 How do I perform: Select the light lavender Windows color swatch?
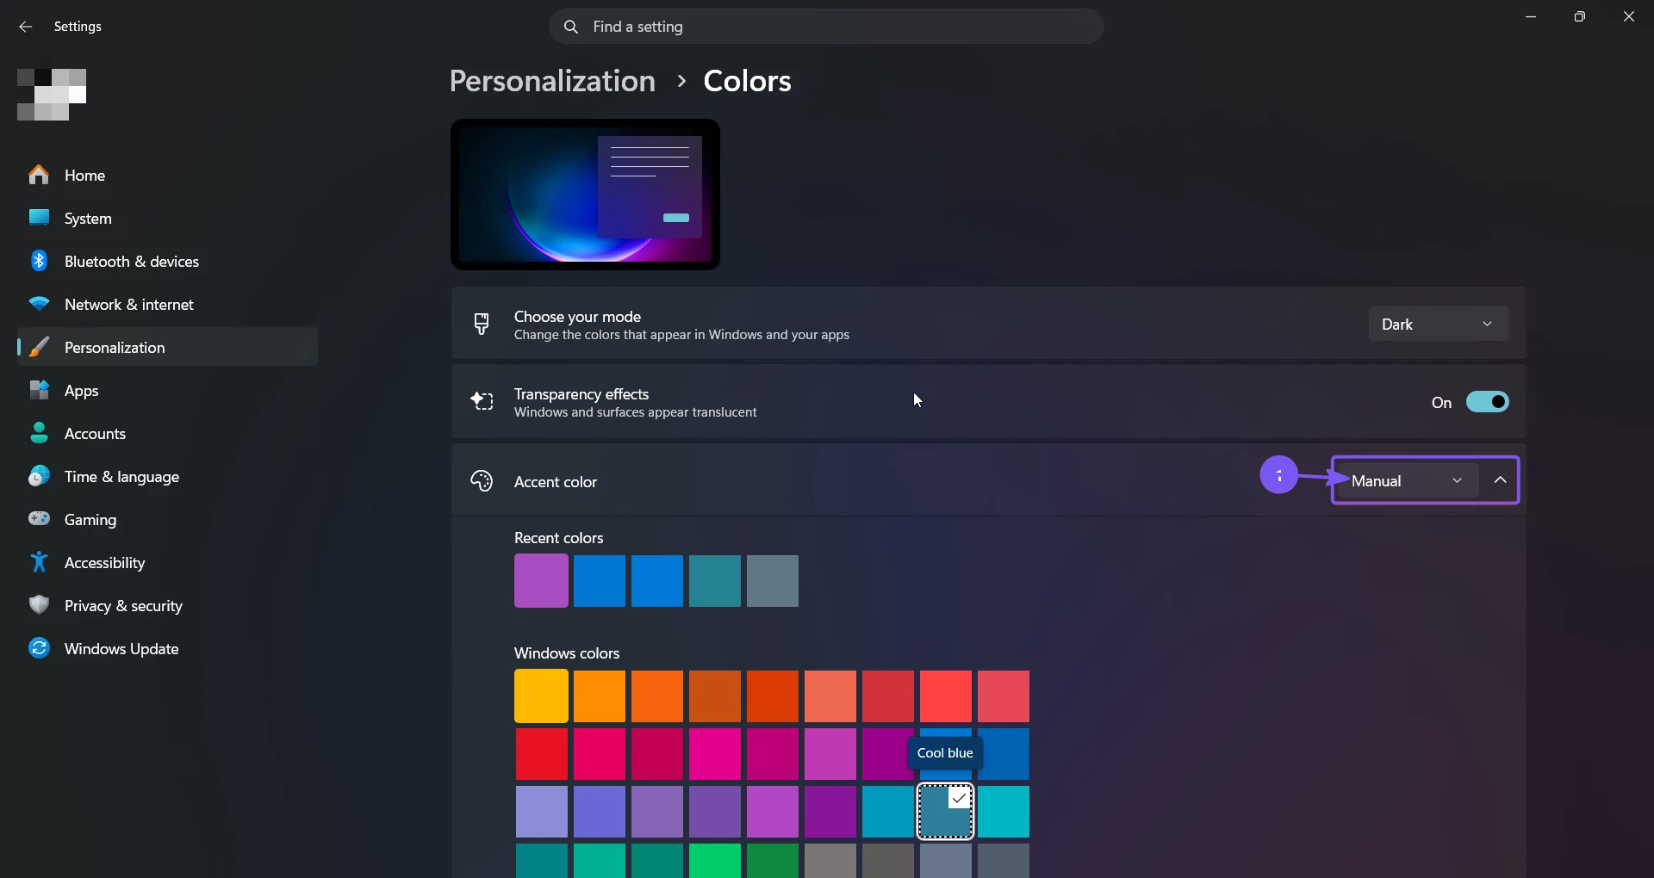[x=541, y=812]
